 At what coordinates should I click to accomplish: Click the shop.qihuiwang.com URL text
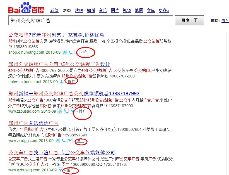click(26, 52)
